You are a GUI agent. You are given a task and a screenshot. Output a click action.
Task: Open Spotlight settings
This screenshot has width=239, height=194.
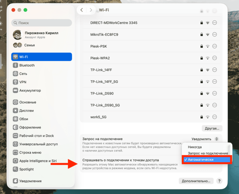(41, 169)
